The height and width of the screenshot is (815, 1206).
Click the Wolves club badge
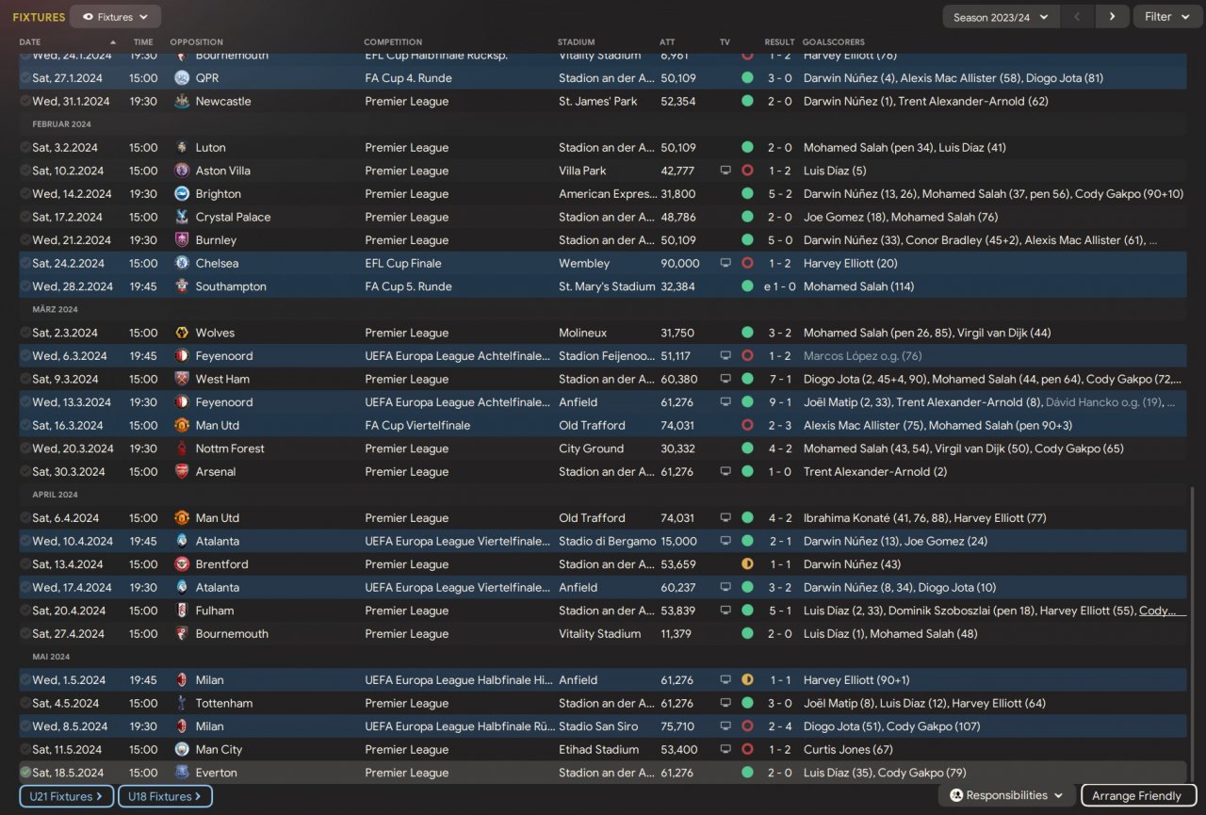coord(182,333)
